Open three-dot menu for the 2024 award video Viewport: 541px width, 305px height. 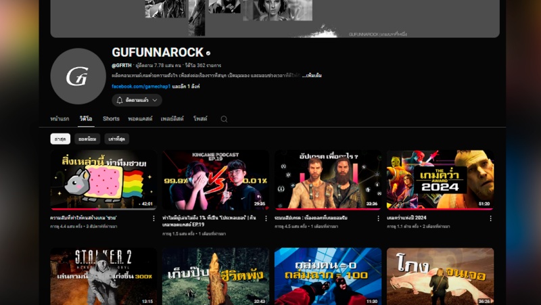(490, 218)
